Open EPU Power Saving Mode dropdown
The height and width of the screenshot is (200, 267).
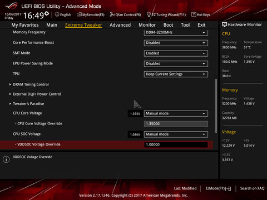coord(176,64)
